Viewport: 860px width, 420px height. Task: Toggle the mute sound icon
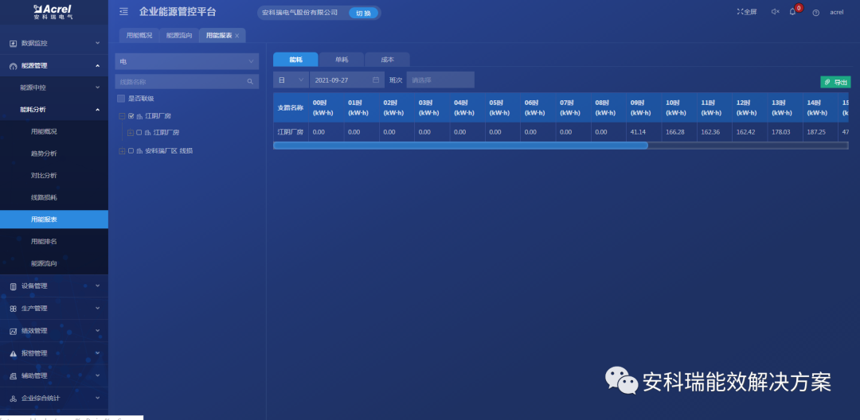(775, 11)
